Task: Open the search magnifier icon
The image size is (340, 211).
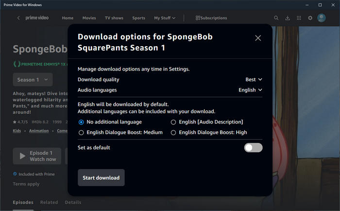Action: [x=276, y=18]
